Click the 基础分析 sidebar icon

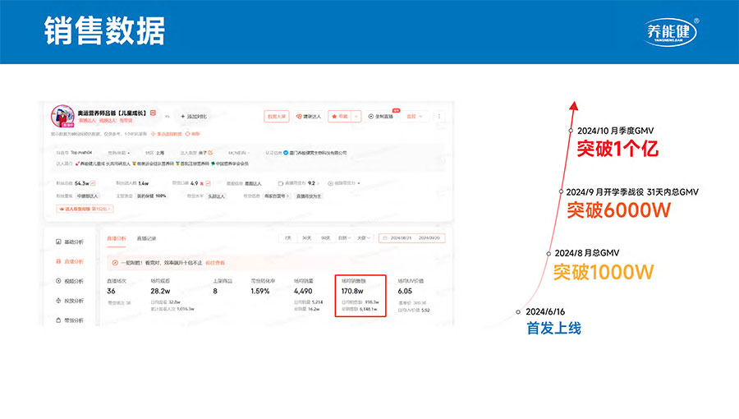point(58,242)
